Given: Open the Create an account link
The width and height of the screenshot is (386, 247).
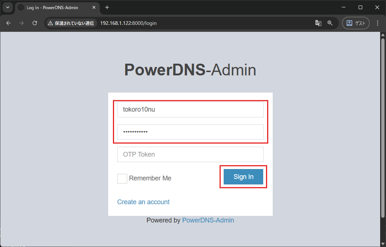Looking at the screenshot, I should [143, 202].
